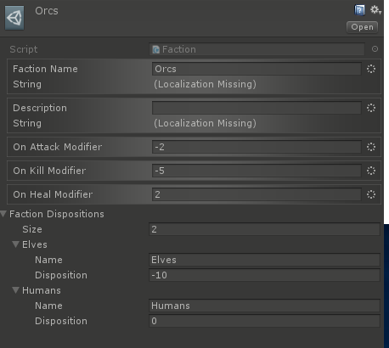The height and width of the screenshot is (348, 389).
Task: Click the Faction Name field containing Orcs
Action: tap(257, 69)
